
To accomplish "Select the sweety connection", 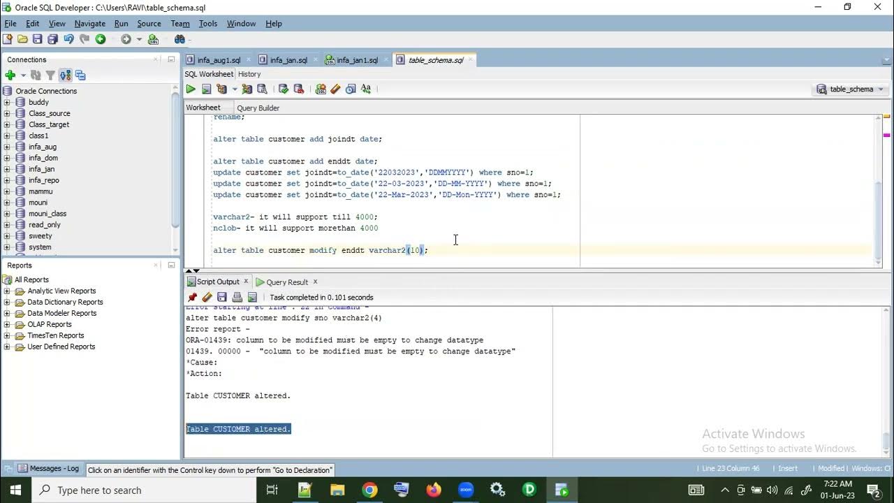I will (41, 236).
